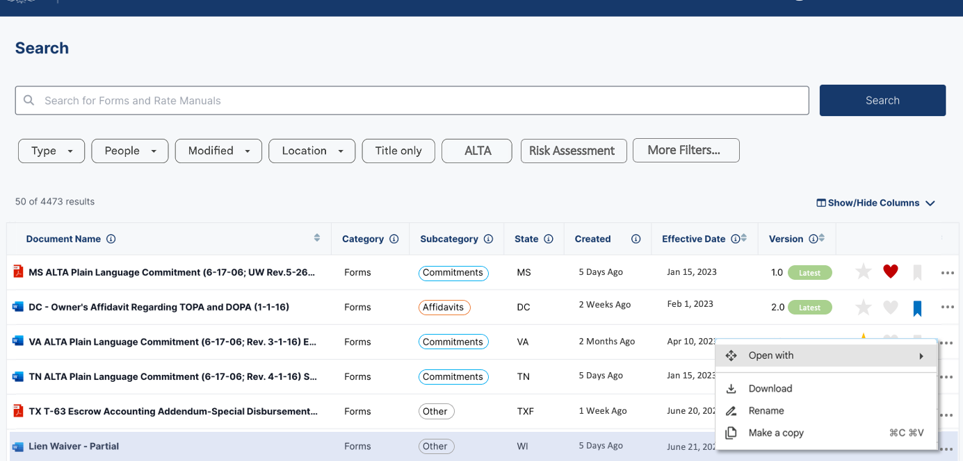This screenshot has width=963, height=461.
Task: Click the Rename pencil icon in context menu
Action: click(x=731, y=410)
